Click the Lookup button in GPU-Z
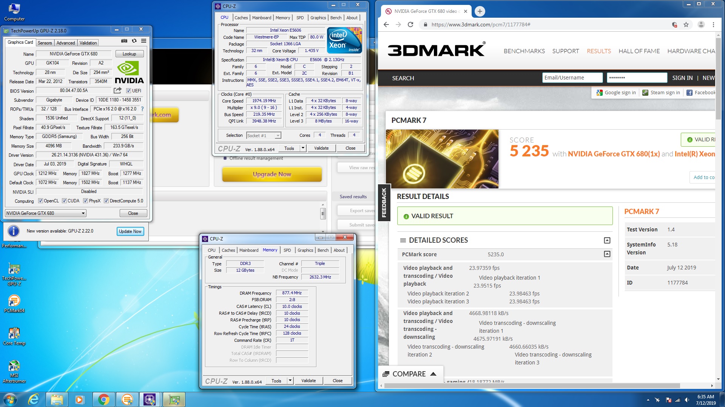The width and height of the screenshot is (725, 407). [129, 54]
